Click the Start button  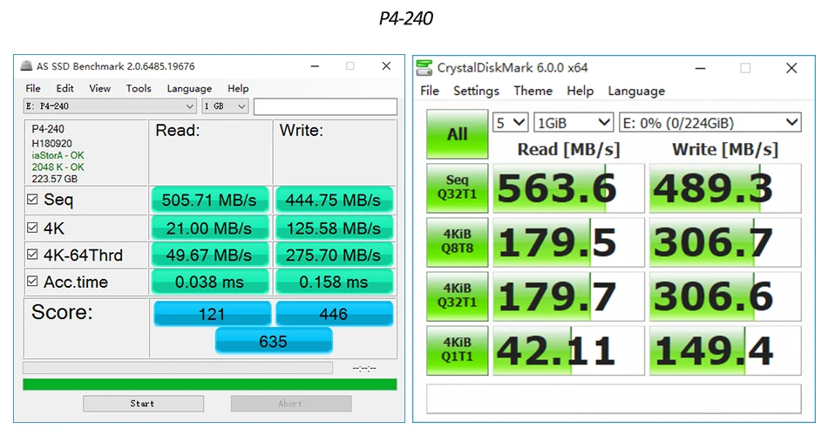143,403
